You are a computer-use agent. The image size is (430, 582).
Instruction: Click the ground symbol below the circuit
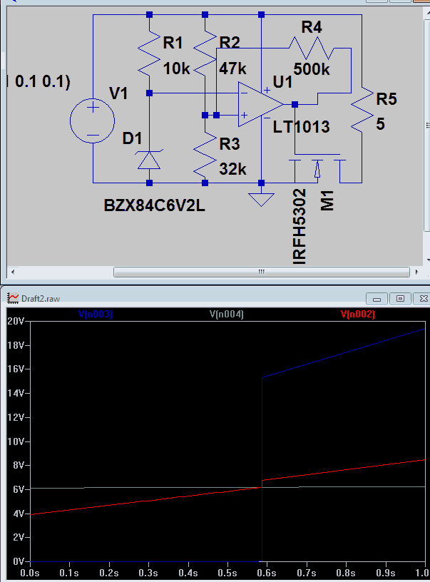point(261,199)
